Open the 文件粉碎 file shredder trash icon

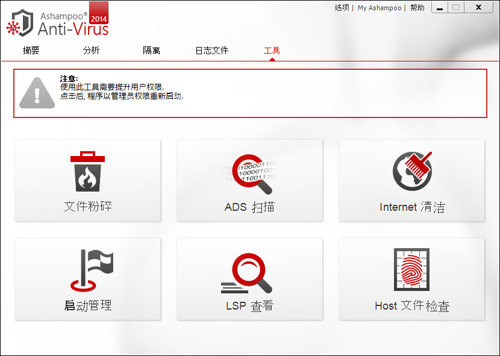coord(88,172)
